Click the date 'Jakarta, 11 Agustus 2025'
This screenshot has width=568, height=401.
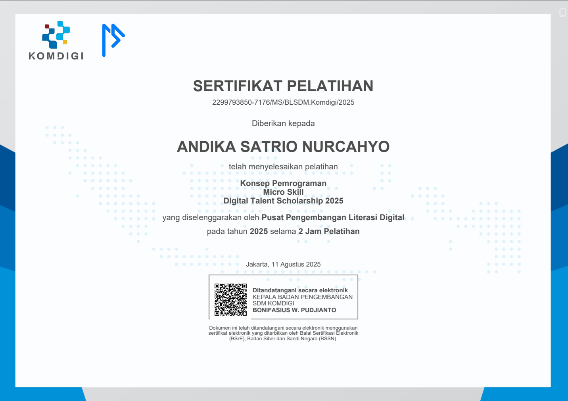click(283, 264)
